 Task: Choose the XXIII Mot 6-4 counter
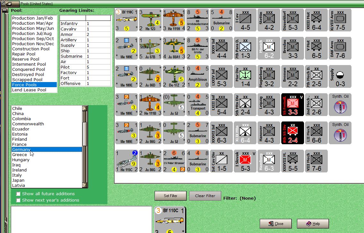coord(316,20)
